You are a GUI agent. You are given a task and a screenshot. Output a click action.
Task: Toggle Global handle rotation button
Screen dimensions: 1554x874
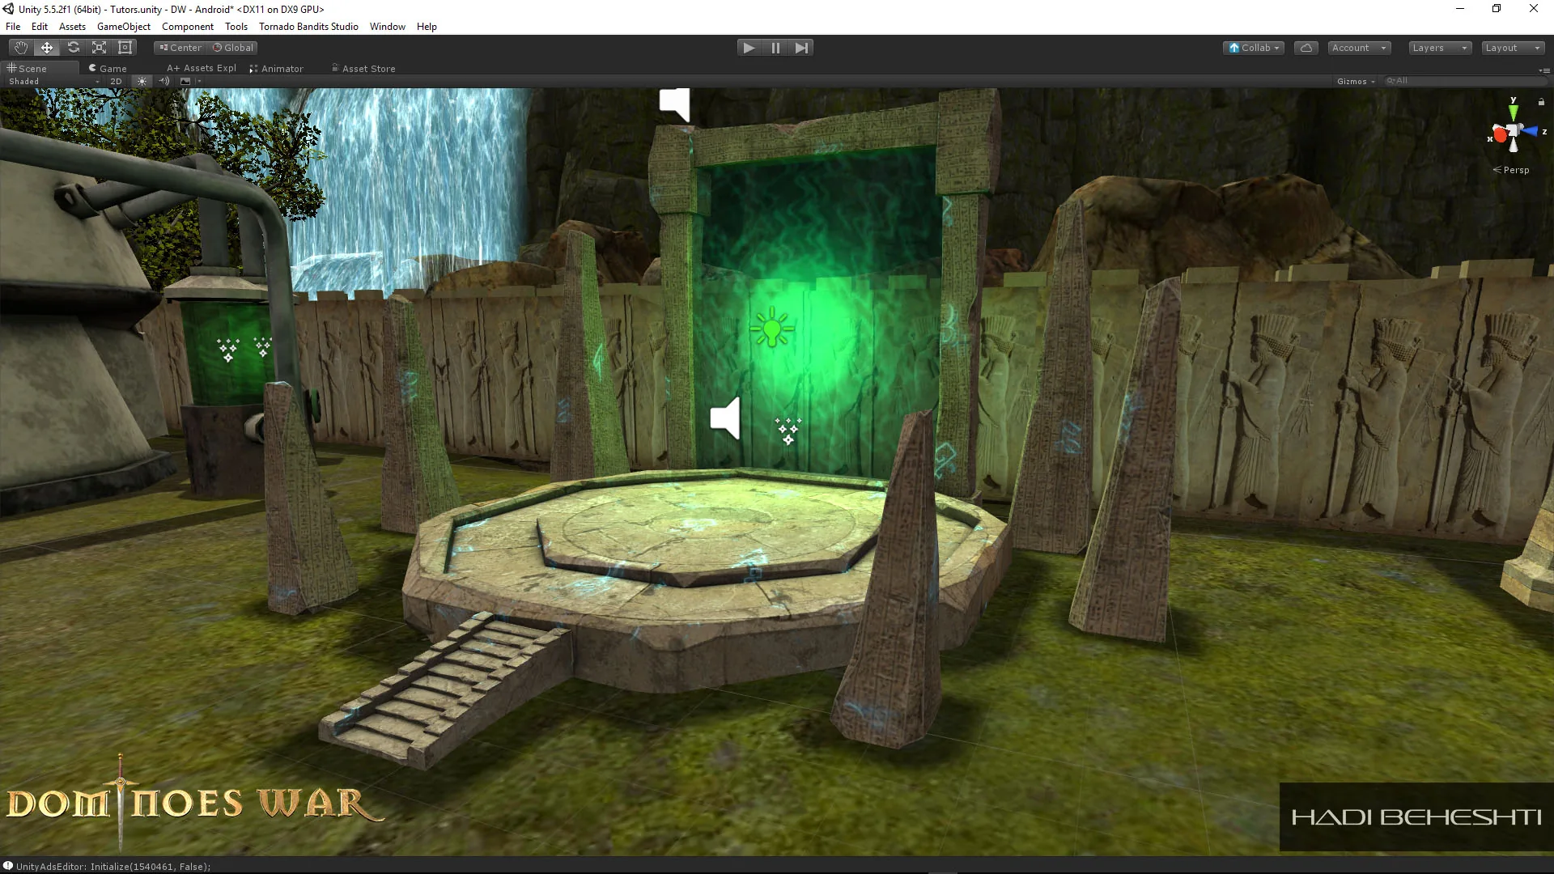coord(233,48)
